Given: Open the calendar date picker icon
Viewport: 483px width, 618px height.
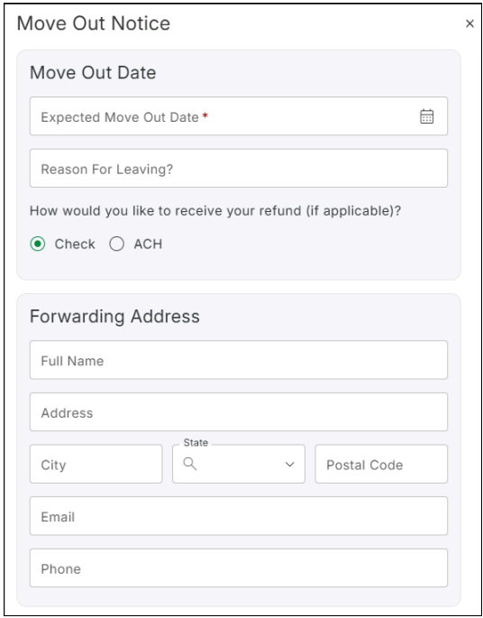Looking at the screenshot, I should tap(426, 116).
